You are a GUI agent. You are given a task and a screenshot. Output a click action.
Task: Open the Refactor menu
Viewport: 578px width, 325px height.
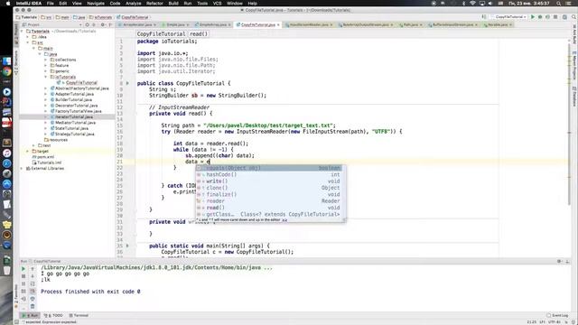click(154, 4)
